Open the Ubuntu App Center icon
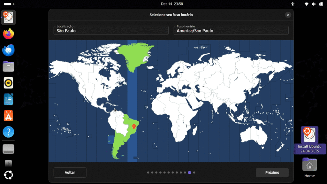This screenshot has height=184, width=327. coord(9,116)
